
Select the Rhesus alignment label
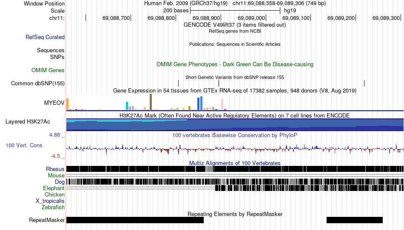(55, 169)
